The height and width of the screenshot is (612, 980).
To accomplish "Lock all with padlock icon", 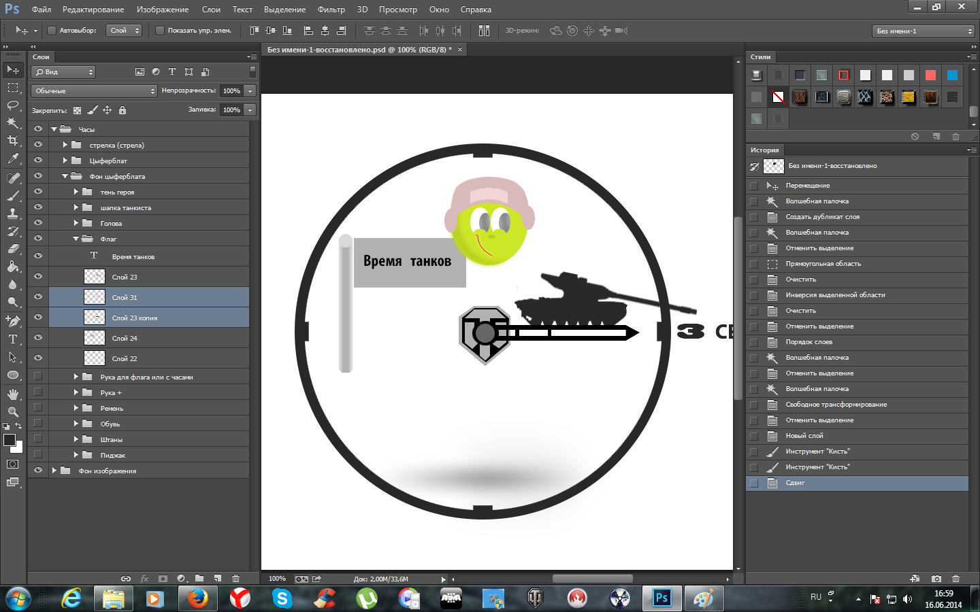I will point(122,110).
